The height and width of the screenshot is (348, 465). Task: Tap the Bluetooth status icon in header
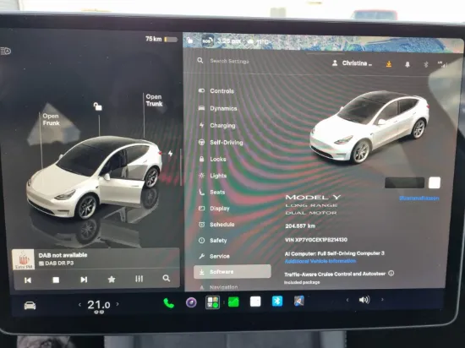point(426,64)
